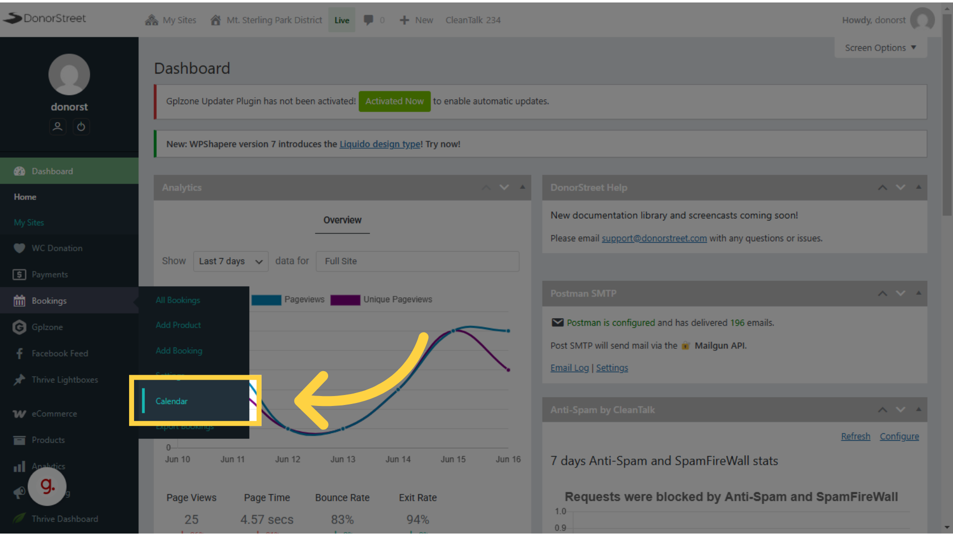The width and height of the screenshot is (953, 536).
Task: Open Calendar in Bookings submenu
Action: [x=171, y=401]
